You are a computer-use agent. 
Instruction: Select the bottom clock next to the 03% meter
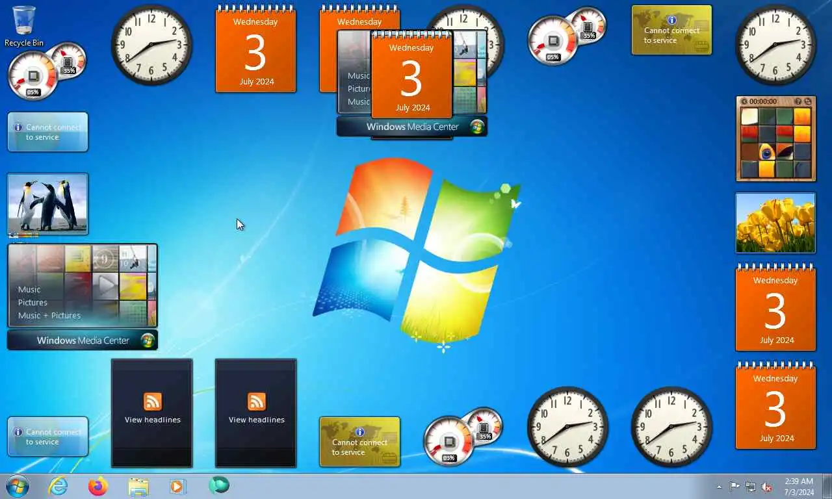tap(567, 427)
